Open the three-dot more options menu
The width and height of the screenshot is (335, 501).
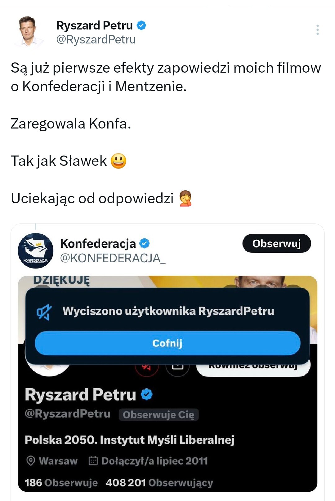pyautogui.click(x=317, y=30)
